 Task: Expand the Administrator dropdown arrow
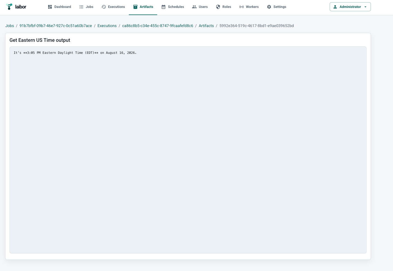[365, 7]
